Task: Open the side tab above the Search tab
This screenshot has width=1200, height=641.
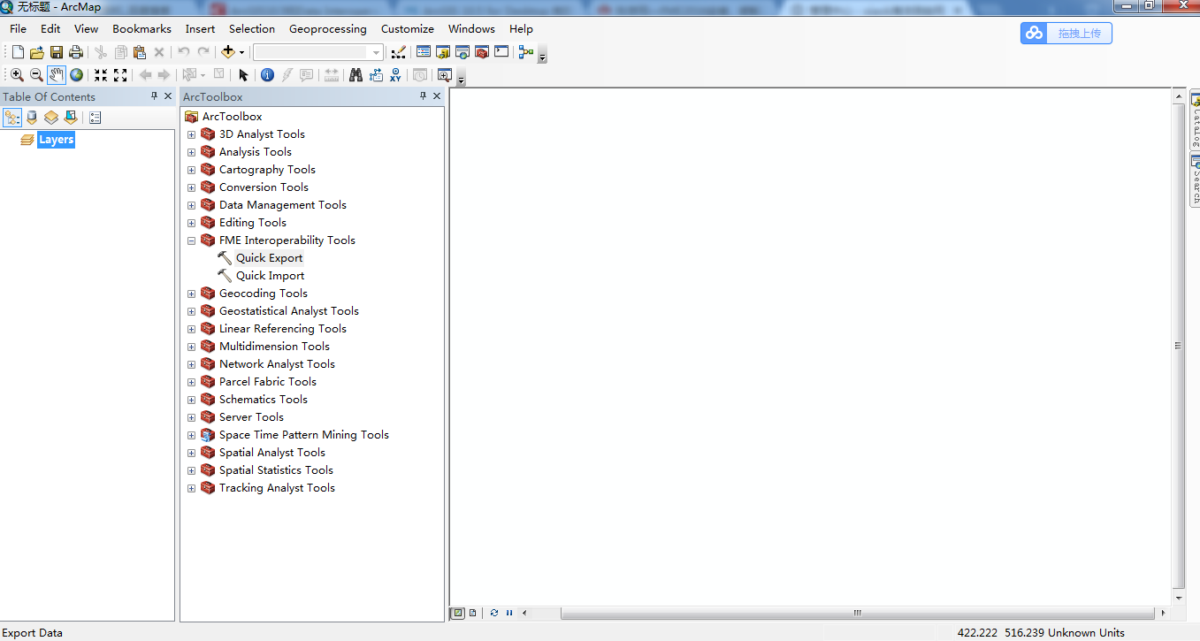Action: [1195, 119]
